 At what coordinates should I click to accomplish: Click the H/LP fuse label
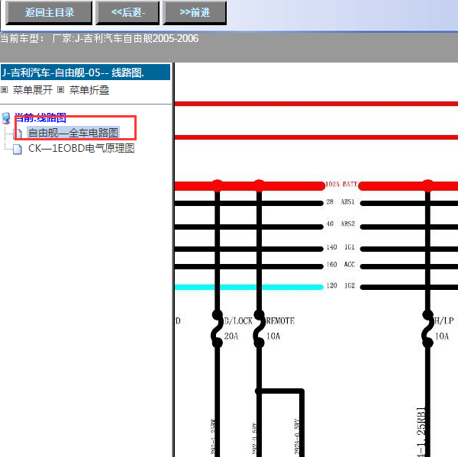pos(444,321)
